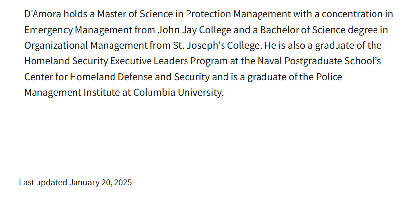Click the "Last updated" label
This screenshot has height=203, width=411.
42,182
